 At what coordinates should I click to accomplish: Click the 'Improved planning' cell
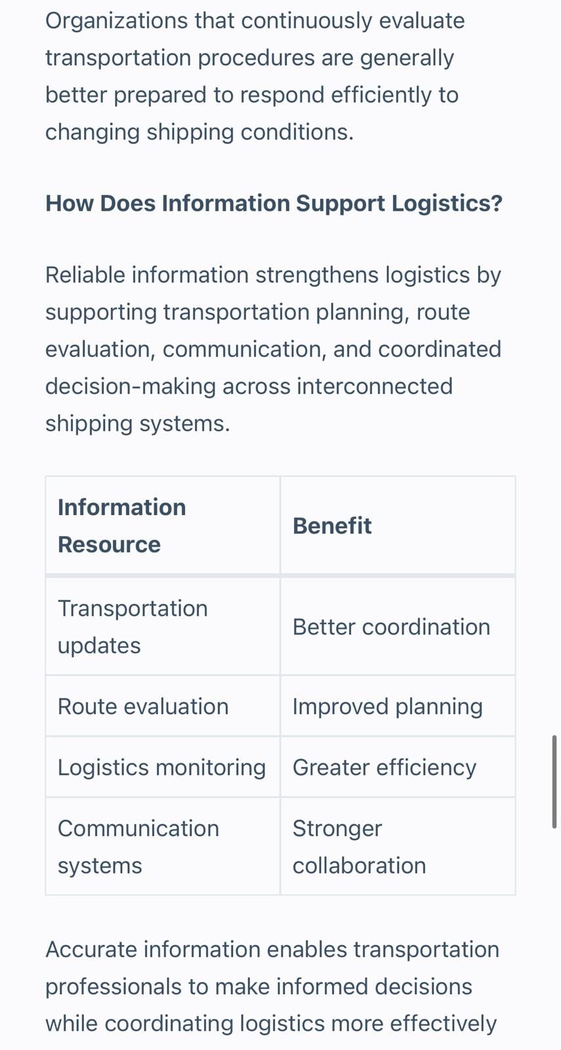[398, 706]
